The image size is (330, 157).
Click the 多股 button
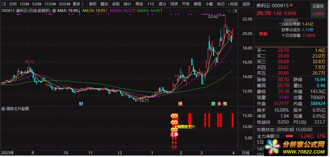[116, 4]
